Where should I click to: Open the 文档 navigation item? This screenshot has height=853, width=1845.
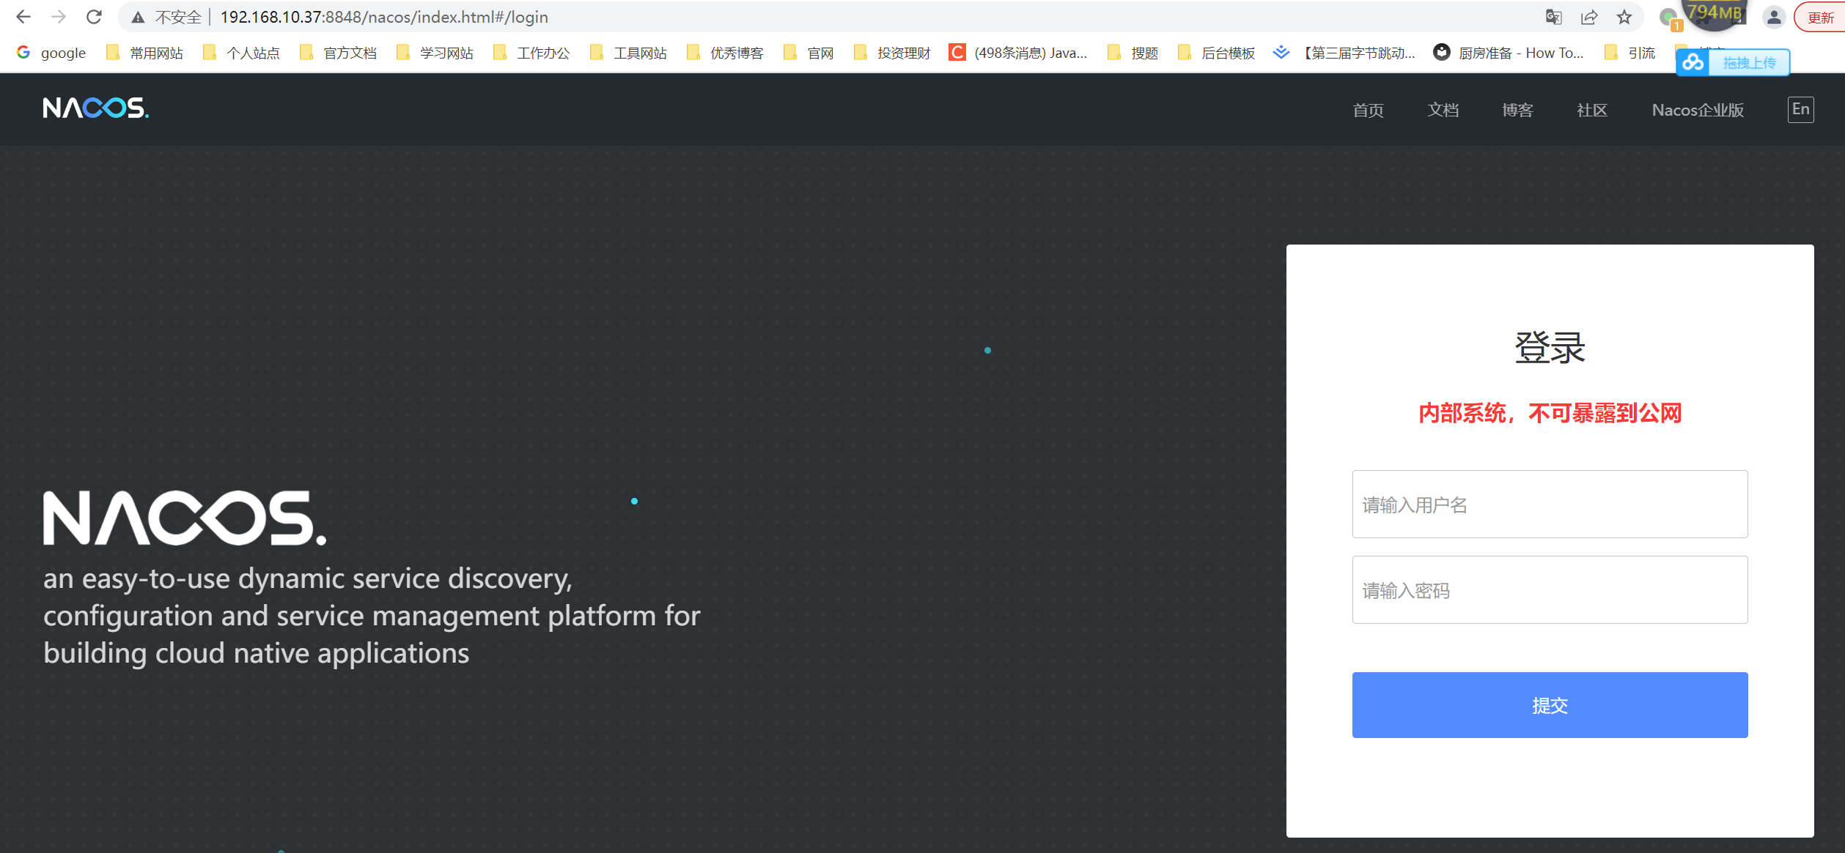pyautogui.click(x=1443, y=110)
